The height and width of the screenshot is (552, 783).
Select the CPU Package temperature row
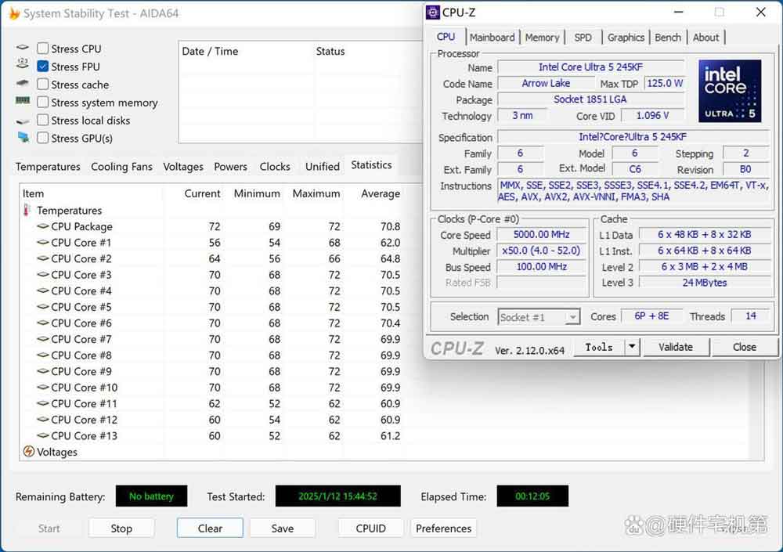(81, 226)
